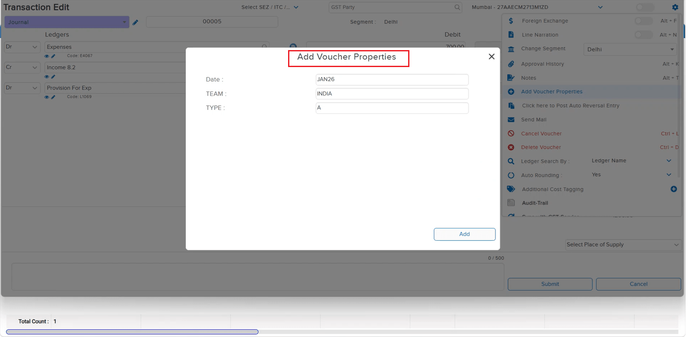Open the Journal voucher type dropdown
This screenshot has height=337, width=689.
point(67,22)
